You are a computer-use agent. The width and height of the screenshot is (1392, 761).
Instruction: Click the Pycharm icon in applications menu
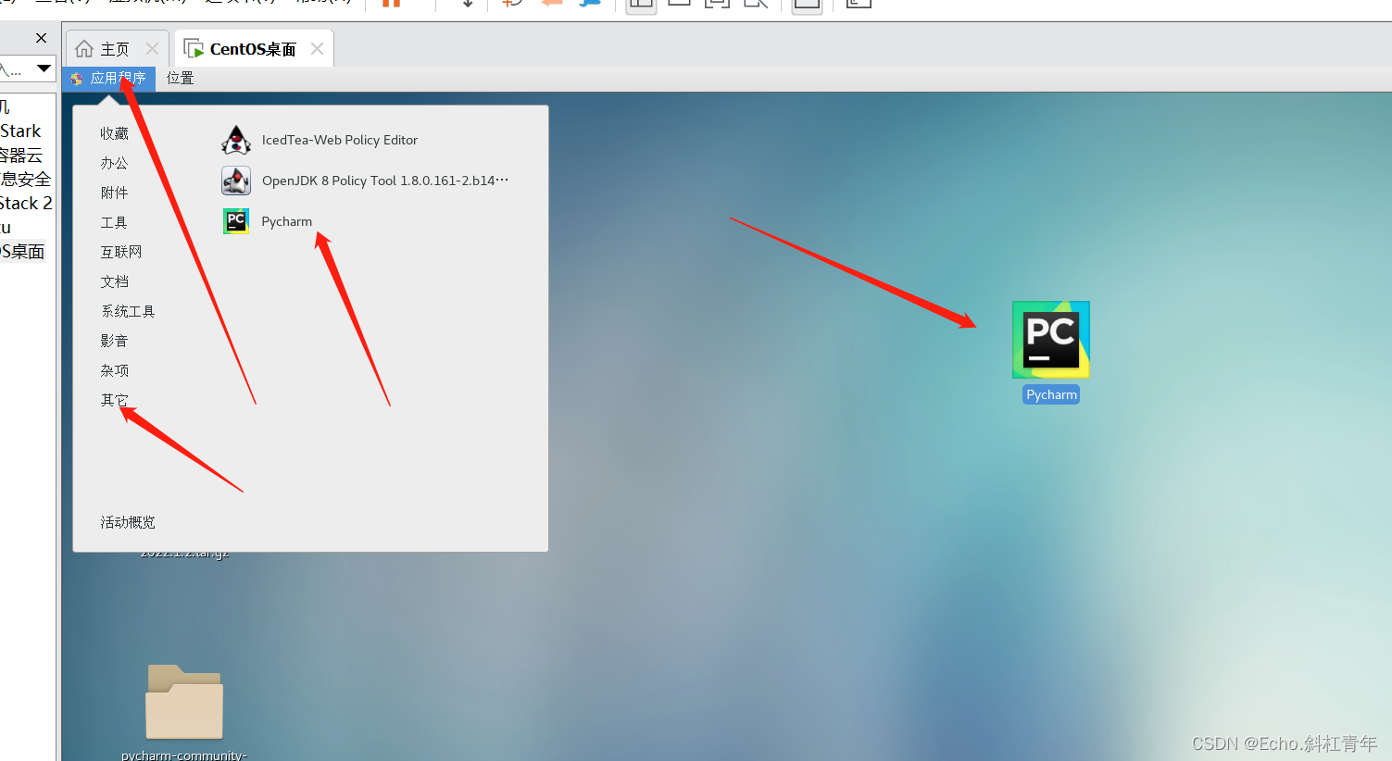point(236,221)
